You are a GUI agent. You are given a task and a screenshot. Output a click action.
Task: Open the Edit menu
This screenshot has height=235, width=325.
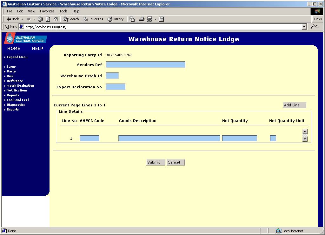click(20, 11)
